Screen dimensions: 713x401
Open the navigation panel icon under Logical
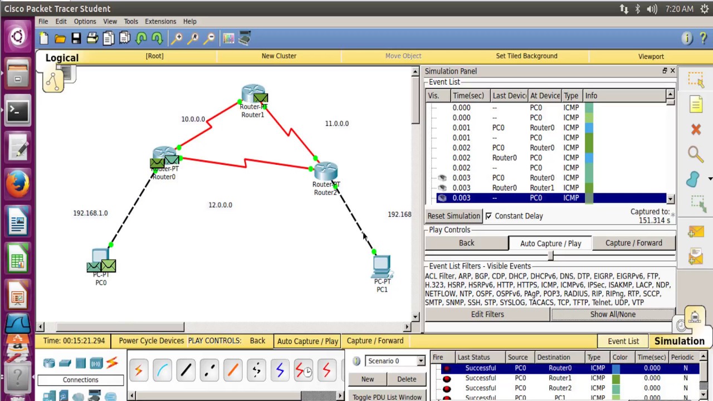point(53,81)
